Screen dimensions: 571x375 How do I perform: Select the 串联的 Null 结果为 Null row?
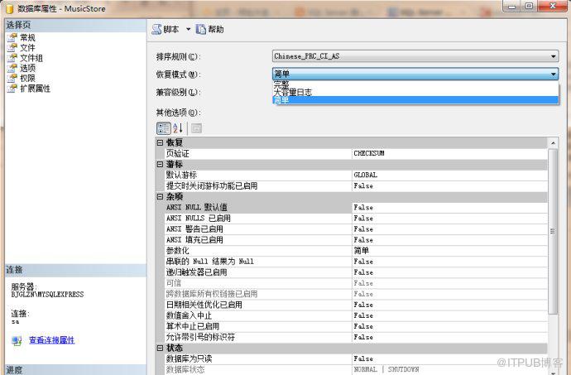point(356,262)
